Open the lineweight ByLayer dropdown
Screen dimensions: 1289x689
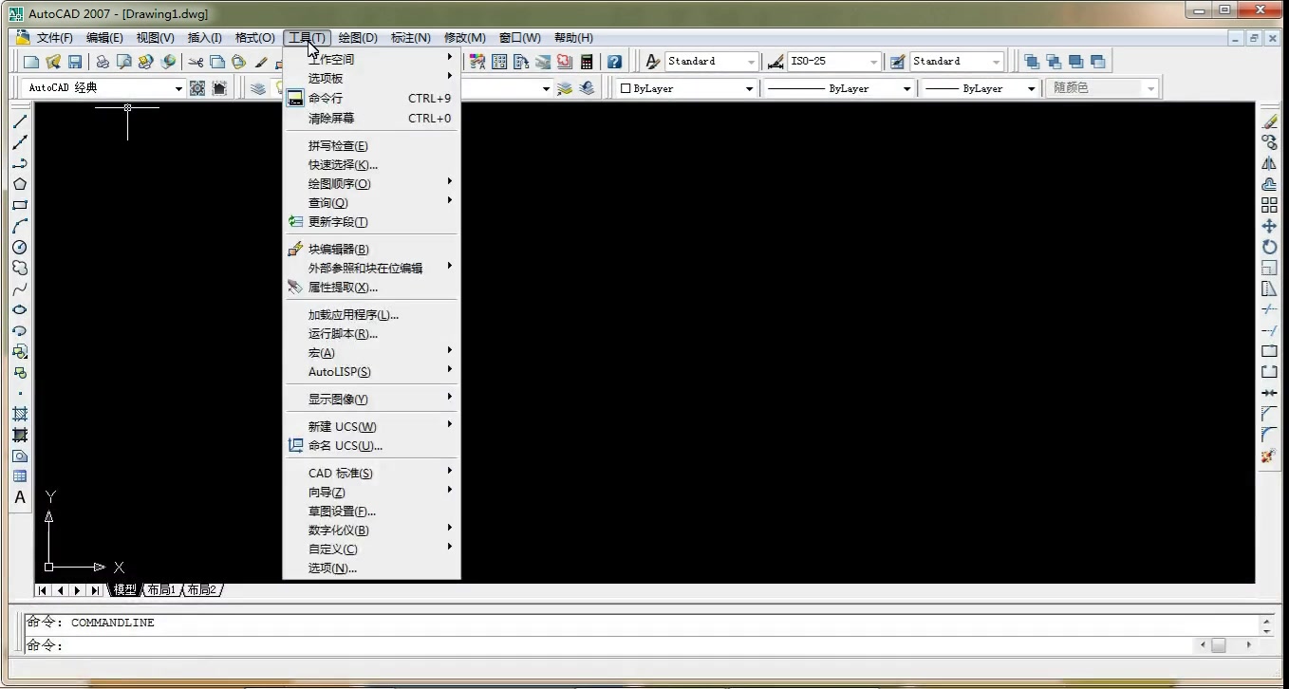1032,88
